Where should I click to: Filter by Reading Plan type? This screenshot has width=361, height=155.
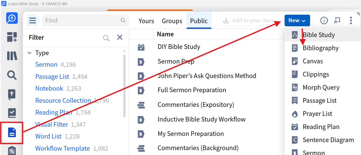coord(54,112)
